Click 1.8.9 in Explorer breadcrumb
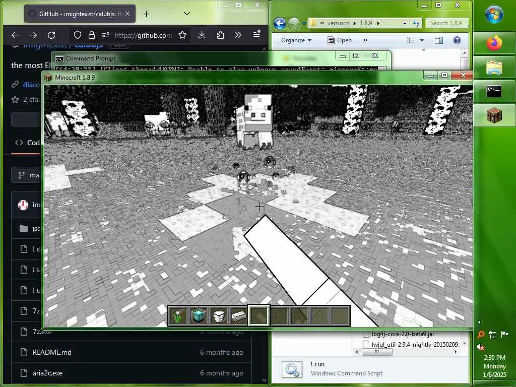The width and height of the screenshot is (516, 387). point(366,23)
